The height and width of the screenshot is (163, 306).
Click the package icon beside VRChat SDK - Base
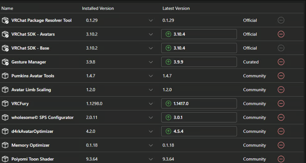pyautogui.click(x=5, y=48)
